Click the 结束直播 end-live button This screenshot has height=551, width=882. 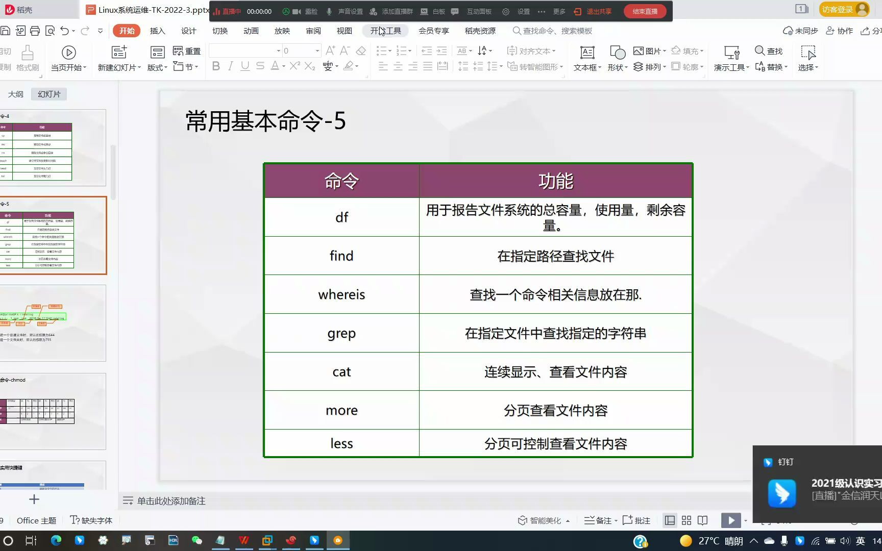point(645,11)
